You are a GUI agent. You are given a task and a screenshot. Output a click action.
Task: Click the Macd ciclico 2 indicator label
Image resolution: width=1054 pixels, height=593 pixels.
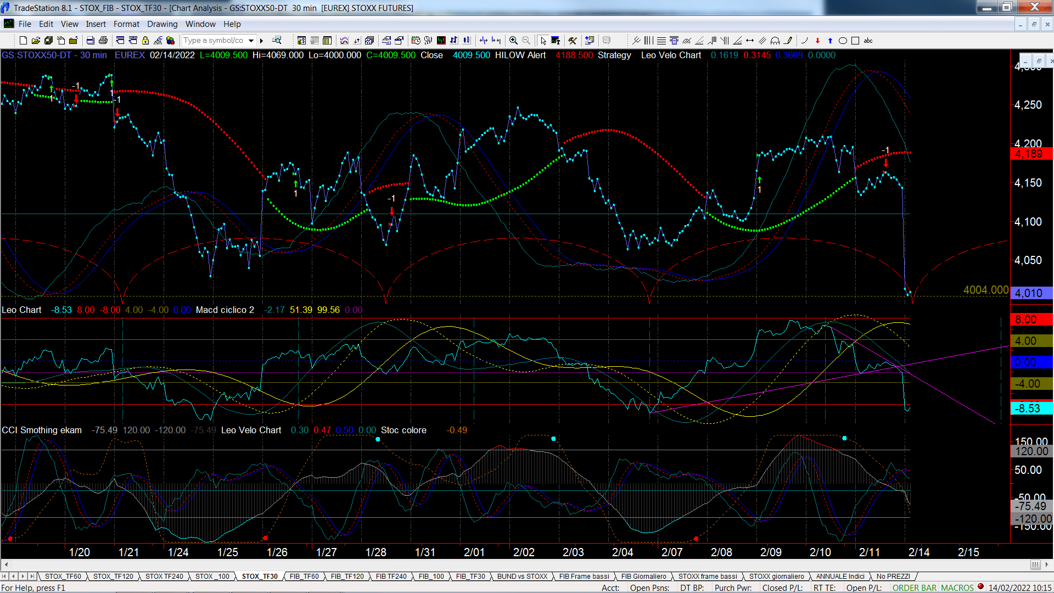pos(225,310)
